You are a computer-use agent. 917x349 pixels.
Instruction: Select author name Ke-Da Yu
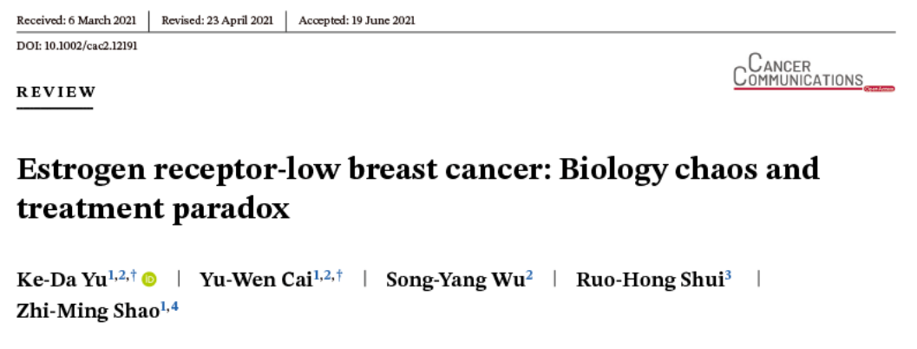(x=61, y=280)
